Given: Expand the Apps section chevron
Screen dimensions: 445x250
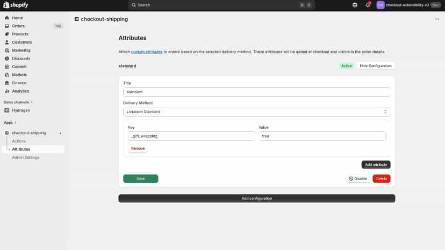Looking at the screenshot, I should [15, 122].
